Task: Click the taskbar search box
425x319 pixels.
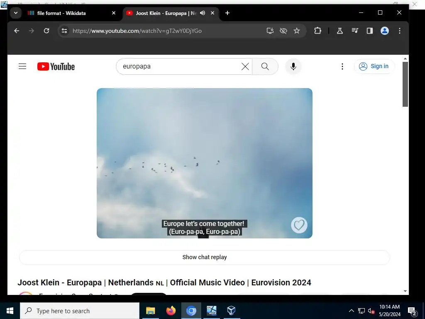Action: (80, 311)
